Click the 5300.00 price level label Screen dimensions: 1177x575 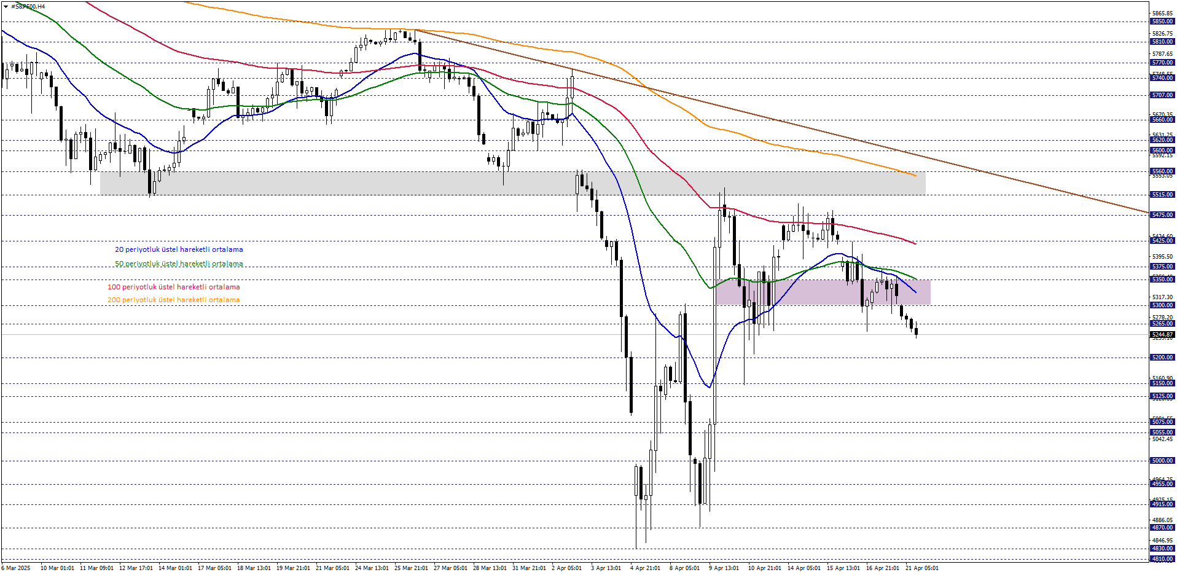(x=1162, y=305)
